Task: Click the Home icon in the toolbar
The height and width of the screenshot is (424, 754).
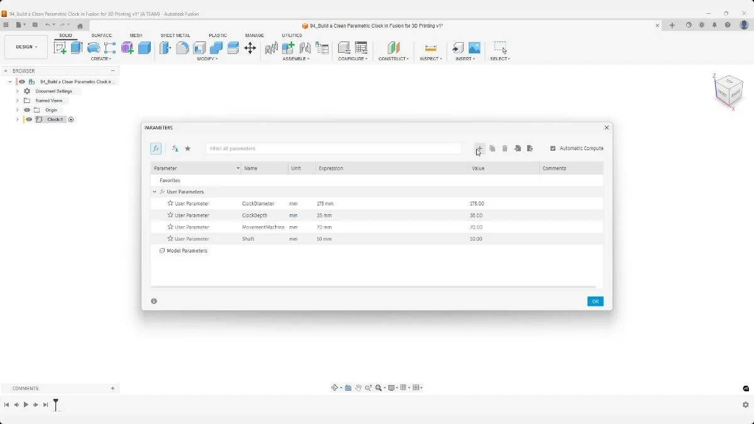Action: 80,26
